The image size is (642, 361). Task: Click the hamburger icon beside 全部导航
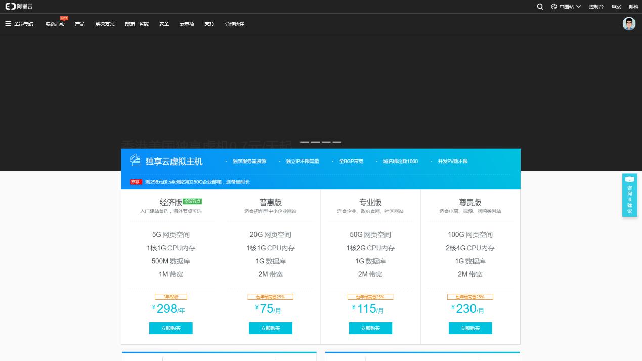[8, 23]
